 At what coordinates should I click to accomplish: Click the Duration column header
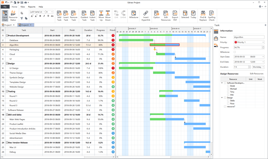tap(88, 30)
